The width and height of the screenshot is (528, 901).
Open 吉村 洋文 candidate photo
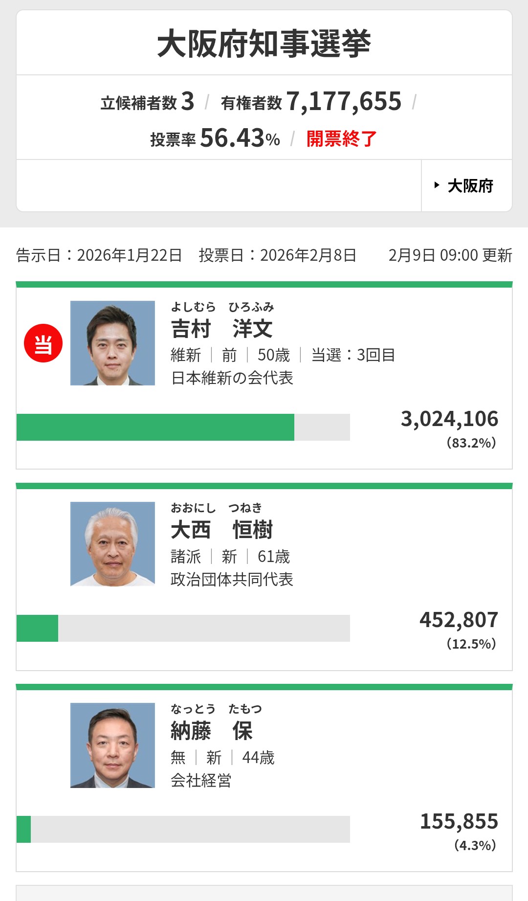point(112,343)
